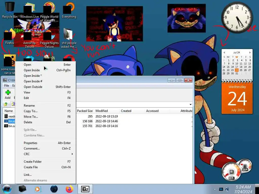Click the globe icon on taskbar
This screenshot has width=259, height=194.
tap(54, 189)
